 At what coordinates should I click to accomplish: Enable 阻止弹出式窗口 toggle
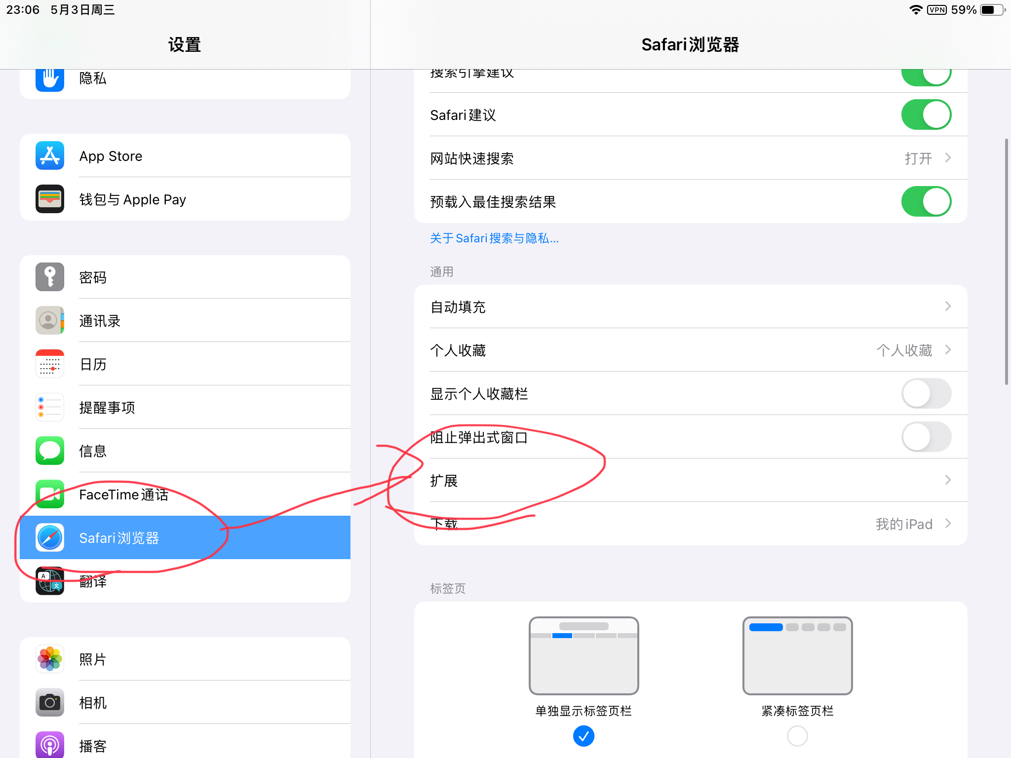click(926, 437)
